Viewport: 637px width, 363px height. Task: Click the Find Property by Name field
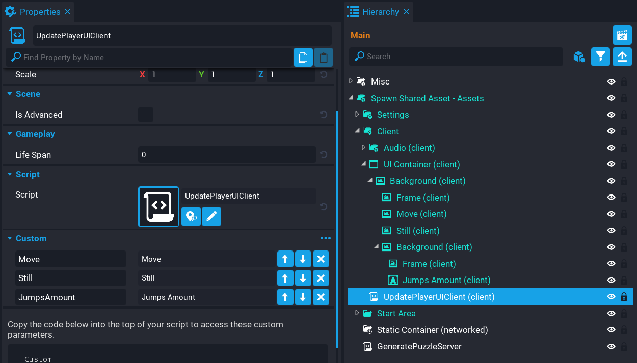(x=153, y=58)
